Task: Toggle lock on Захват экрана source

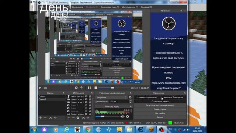Action: coord(90,114)
